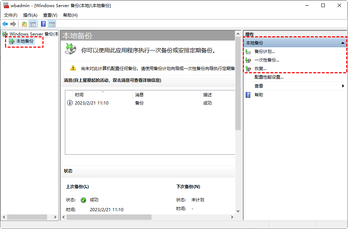The width and height of the screenshot is (348, 229).
Task: Click the 成功 description cell in message list
Action: point(208,103)
